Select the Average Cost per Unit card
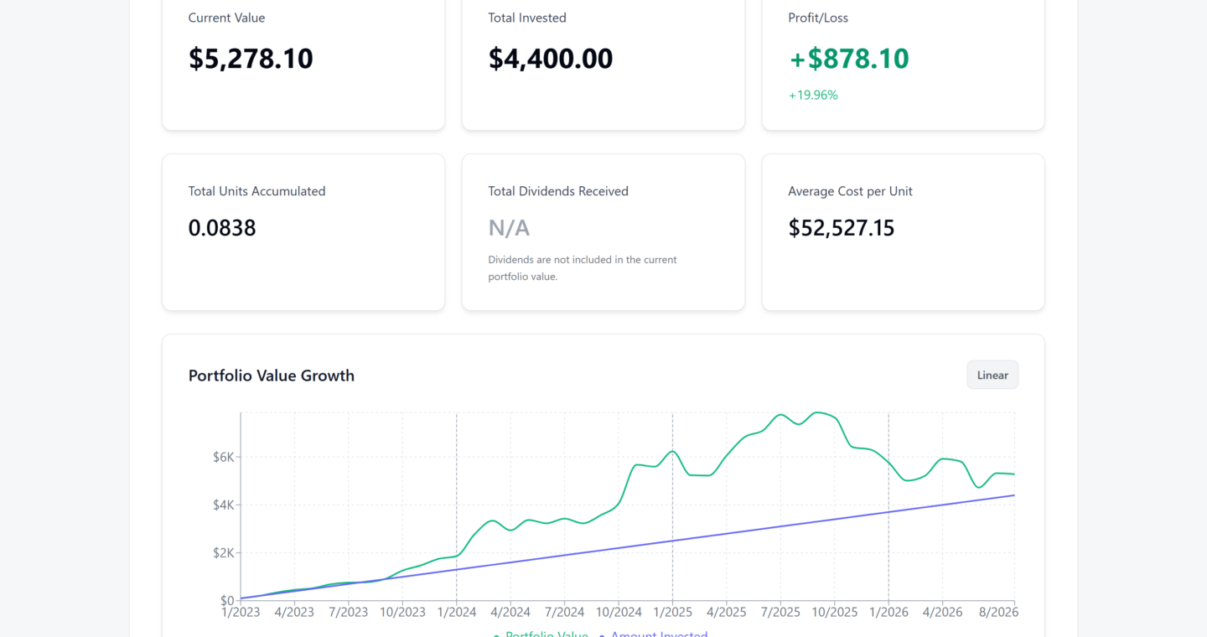1207x637 pixels. point(904,232)
